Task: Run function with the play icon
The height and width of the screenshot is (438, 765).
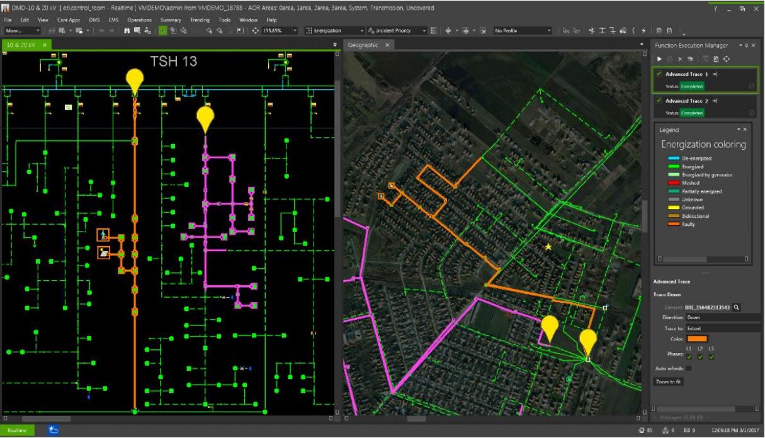Action: click(x=659, y=59)
